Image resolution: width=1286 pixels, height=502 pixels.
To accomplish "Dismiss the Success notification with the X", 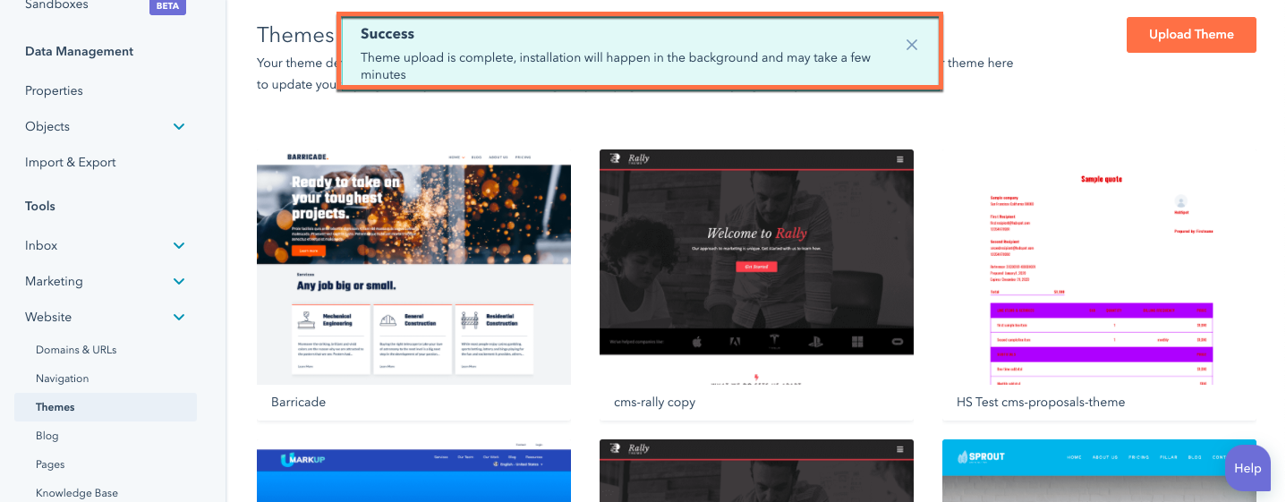I will [911, 45].
